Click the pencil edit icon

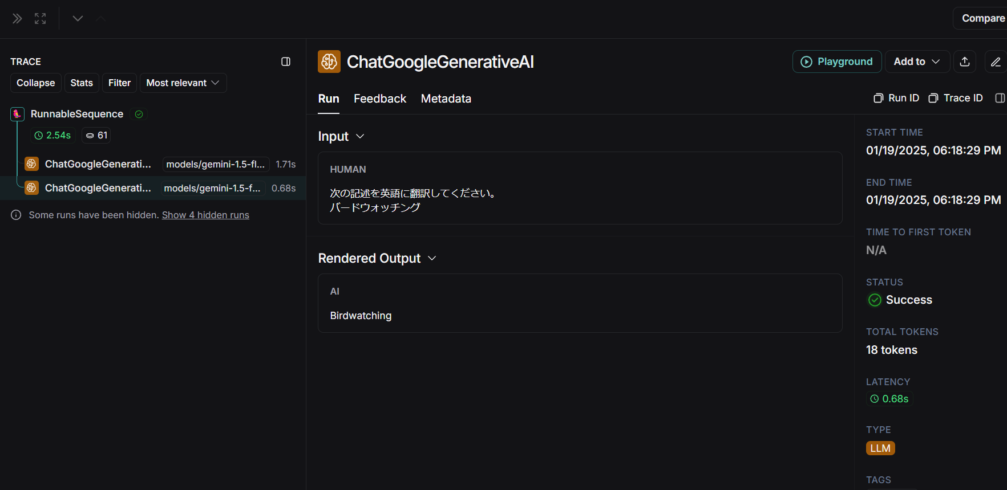coord(996,62)
